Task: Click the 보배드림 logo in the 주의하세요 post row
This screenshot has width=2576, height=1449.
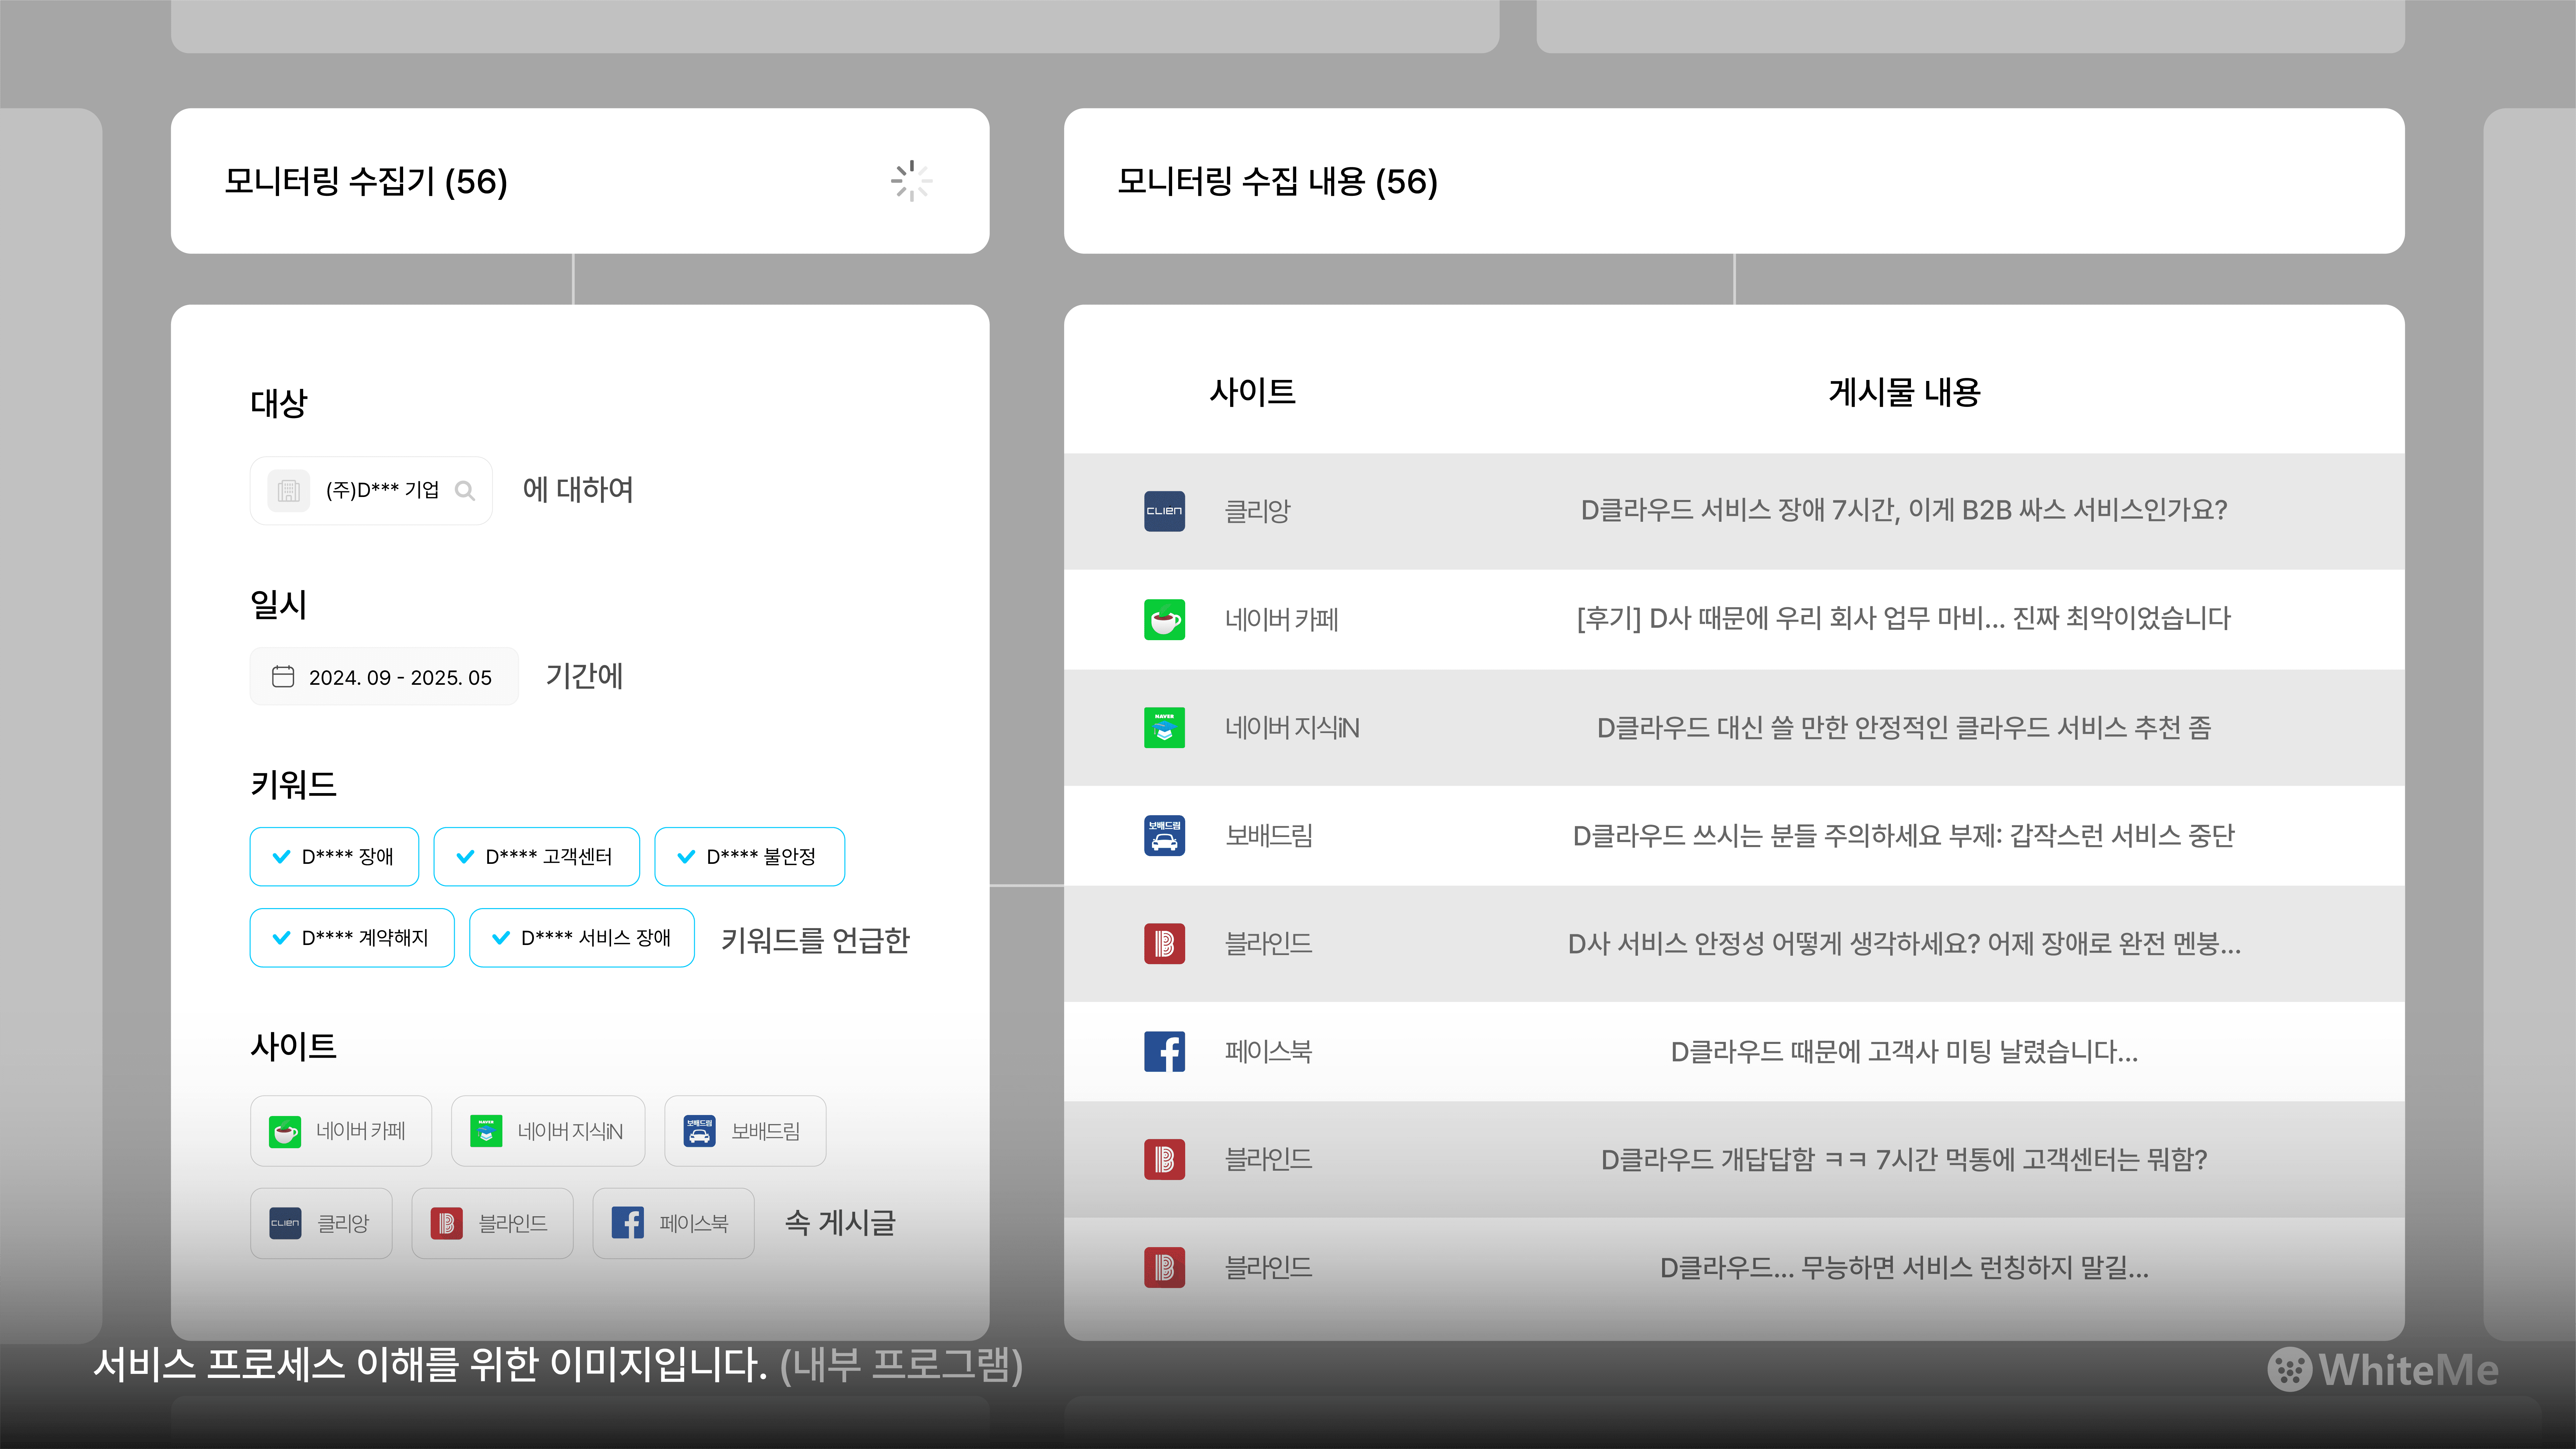Action: pos(1164,836)
